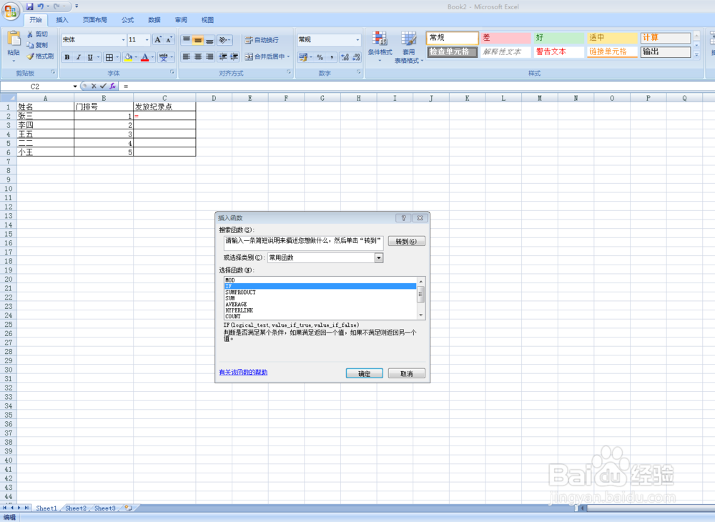Open the 审阅 (Review) ribbon tab
This screenshot has height=522, width=715.
pos(181,20)
